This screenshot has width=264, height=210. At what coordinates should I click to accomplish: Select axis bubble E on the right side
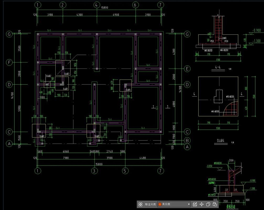point(187,69)
